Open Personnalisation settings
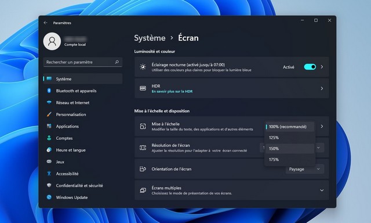 (x=83, y=114)
